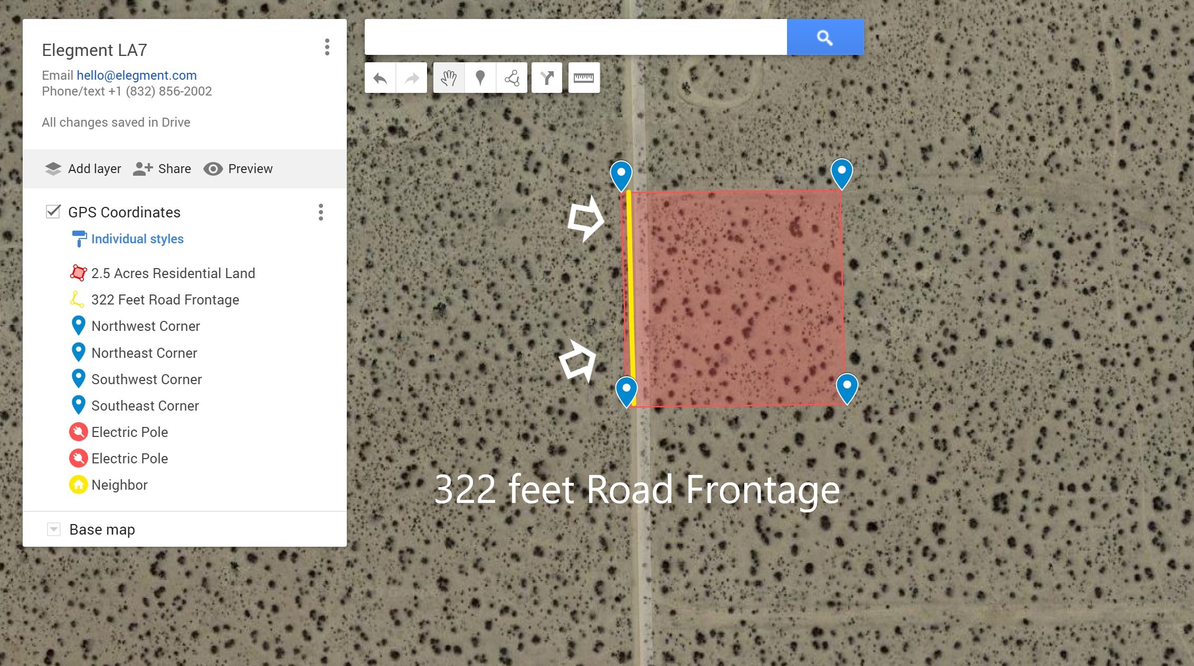Image resolution: width=1194 pixels, height=666 pixels.
Task: Open the GPS Coordinates layer options menu
Action: [320, 212]
